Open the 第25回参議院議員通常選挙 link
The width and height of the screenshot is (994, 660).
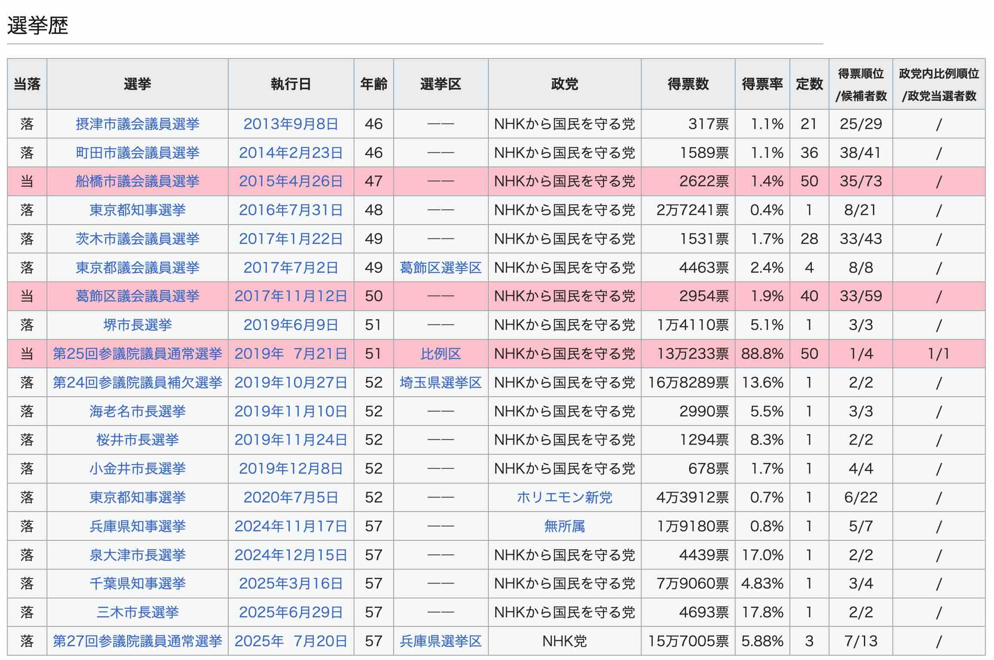click(137, 354)
